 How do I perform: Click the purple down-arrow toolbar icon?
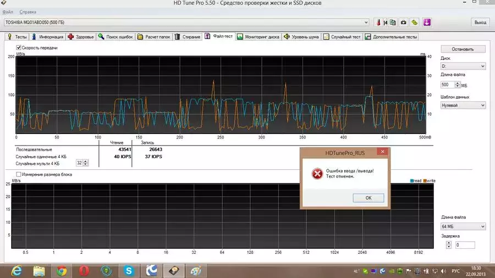click(427, 23)
